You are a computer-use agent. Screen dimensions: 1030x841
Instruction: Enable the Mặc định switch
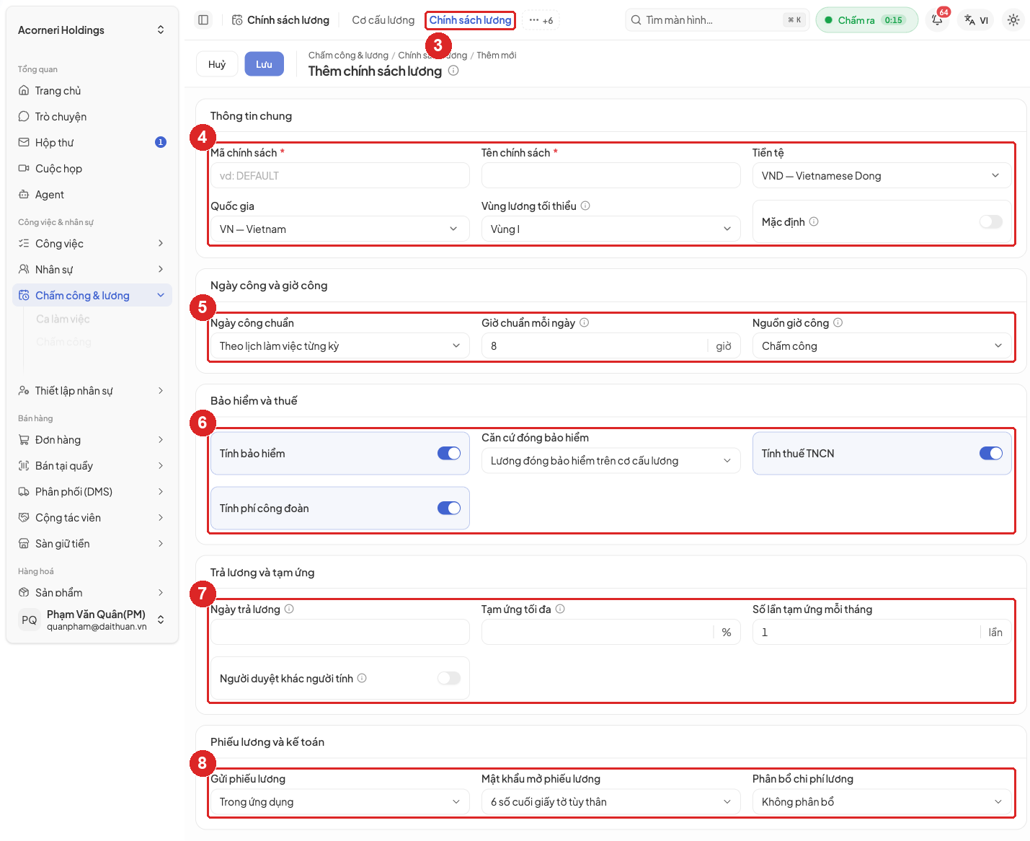click(990, 221)
